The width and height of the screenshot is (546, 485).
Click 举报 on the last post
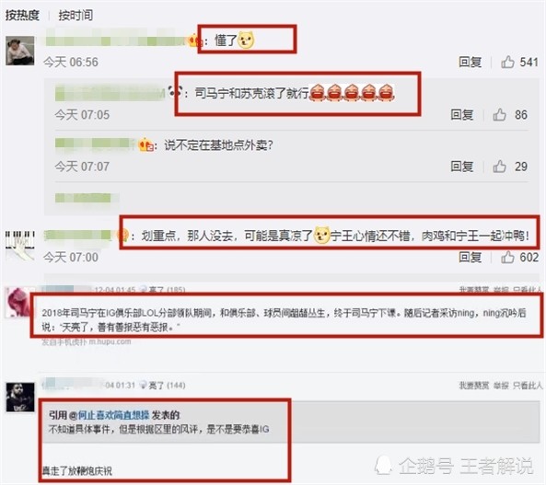501,386
